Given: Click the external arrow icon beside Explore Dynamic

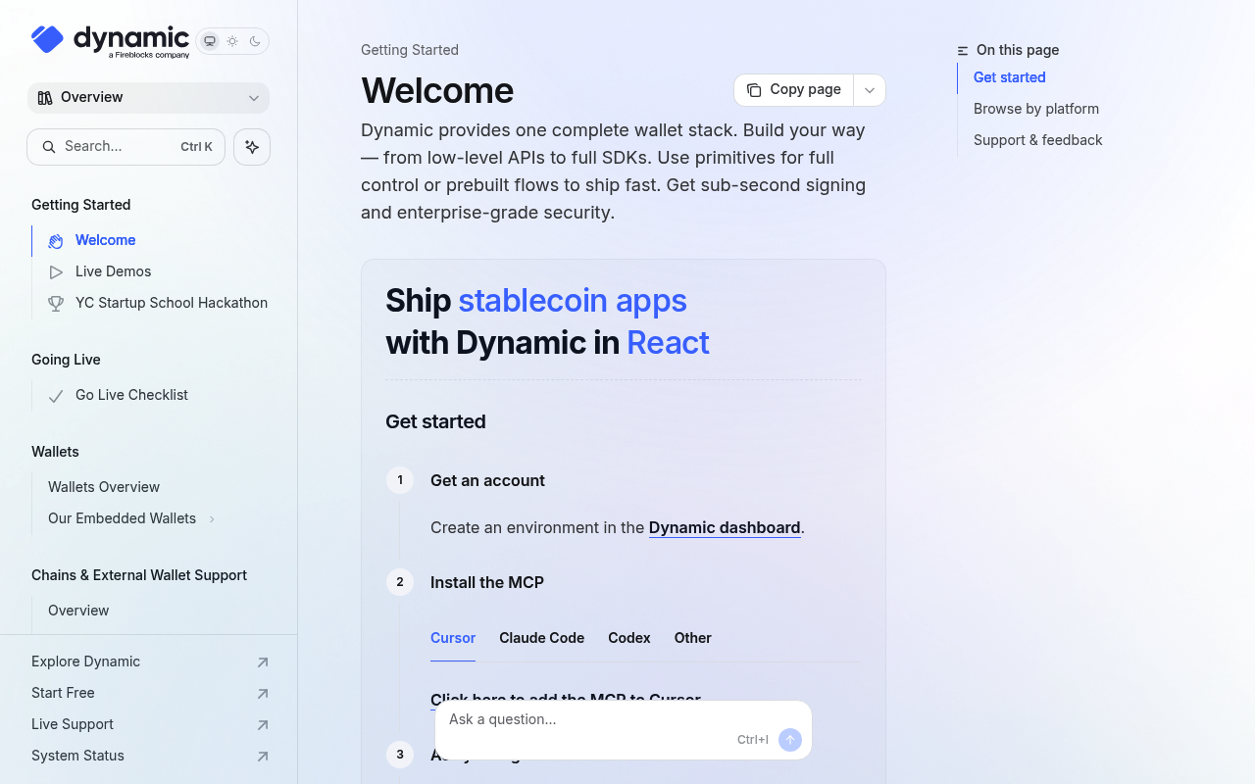Looking at the screenshot, I should (262, 662).
